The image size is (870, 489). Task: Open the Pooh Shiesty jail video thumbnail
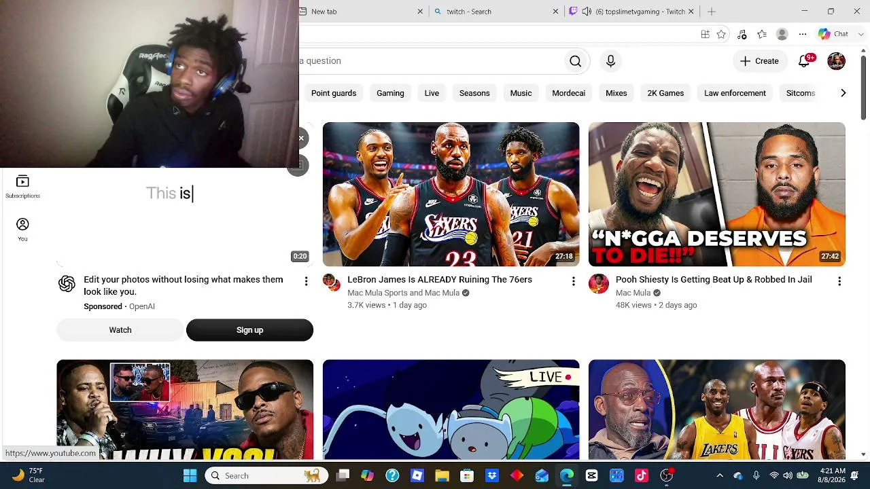pos(717,194)
